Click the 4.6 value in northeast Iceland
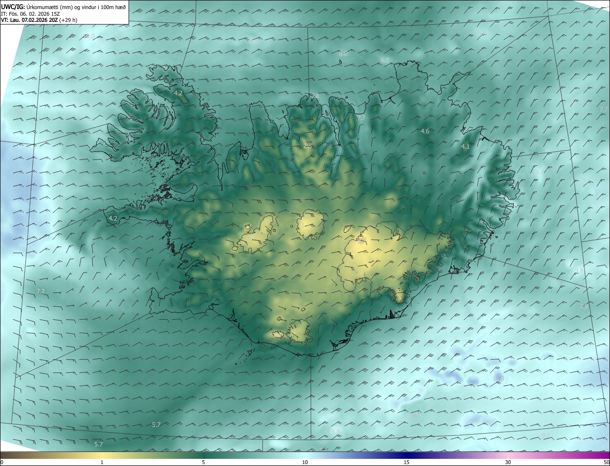Viewport: 610px width, 466px height. 425,131
